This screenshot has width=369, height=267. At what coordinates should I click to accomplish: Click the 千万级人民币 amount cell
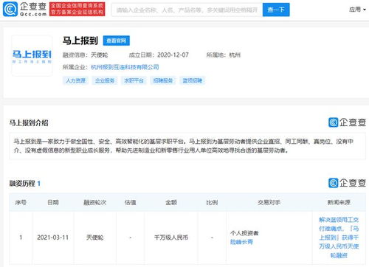click(x=171, y=237)
